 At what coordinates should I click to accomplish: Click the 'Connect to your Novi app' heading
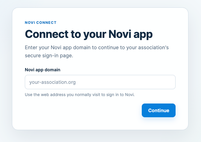point(89,34)
